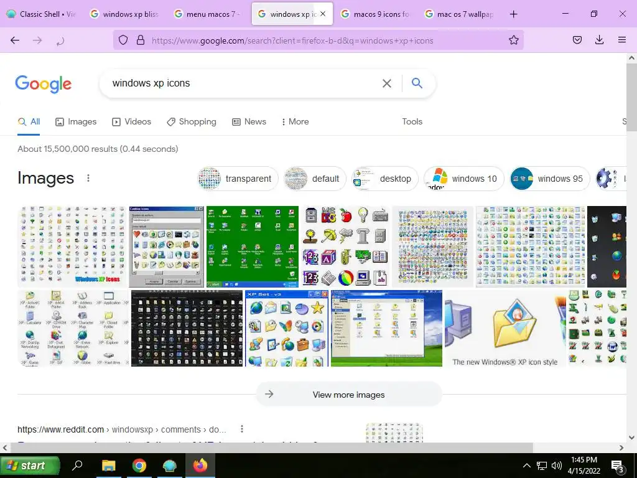Click the Windows start button
The image size is (637, 478).
click(x=30, y=466)
